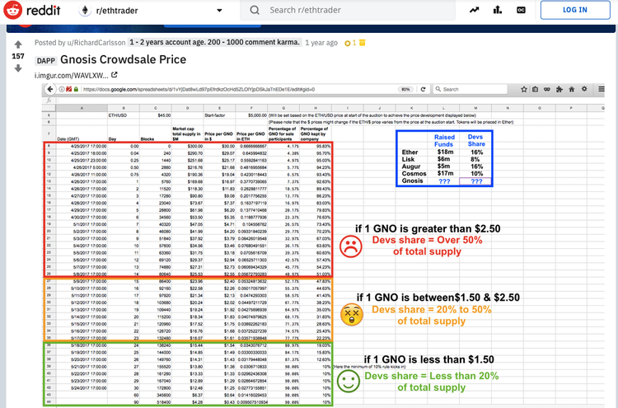This screenshot has height=408, width=618.
Task: Open the All bar chart icon
Action: click(499, 11)
